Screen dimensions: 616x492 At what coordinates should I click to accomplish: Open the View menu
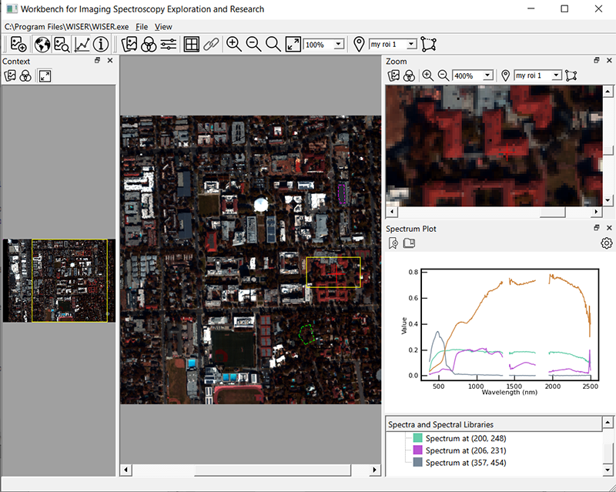tap(163, 27)
